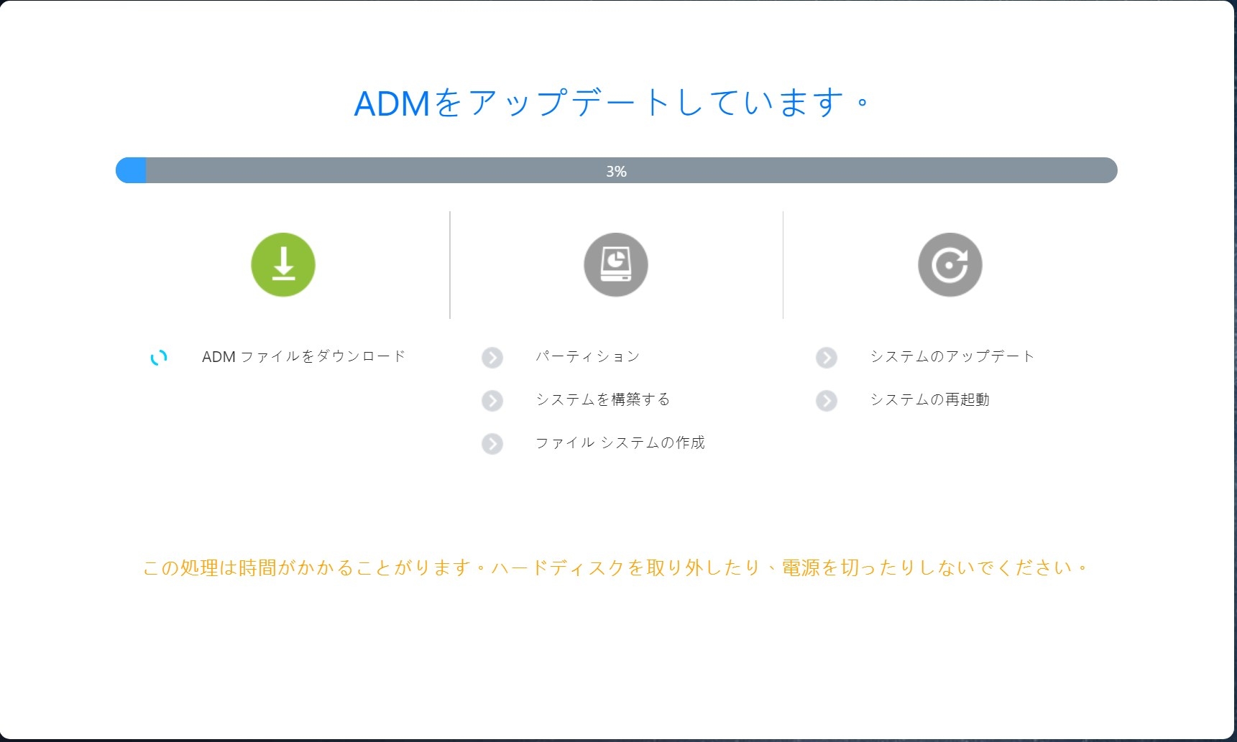Click the chevron icon next to システムを構築する

[x=492, y=400]
